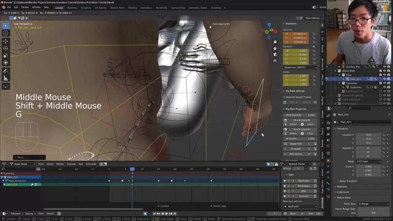Switch to orthographic grid view icon

(275, 61)
